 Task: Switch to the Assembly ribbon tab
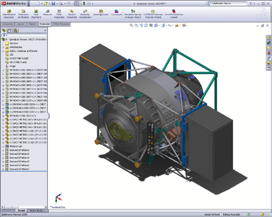click(x=8, y=24)
